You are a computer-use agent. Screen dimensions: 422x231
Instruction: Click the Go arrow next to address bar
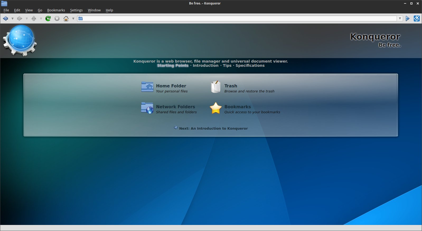pyautogui.click(x=408, y=18)
